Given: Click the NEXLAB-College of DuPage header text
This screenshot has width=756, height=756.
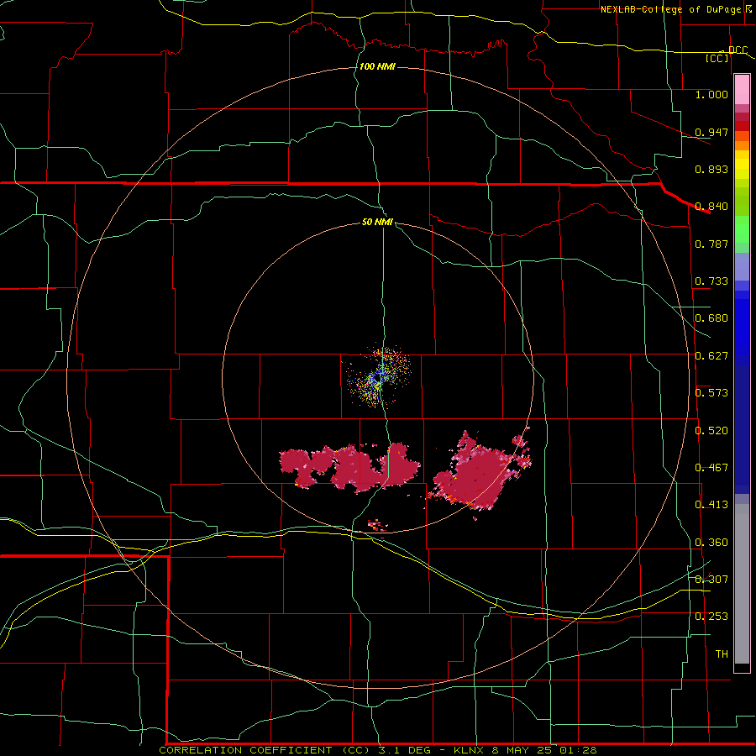Looking at the screenshot, I should pyautogui.click(x=670, y=9).
